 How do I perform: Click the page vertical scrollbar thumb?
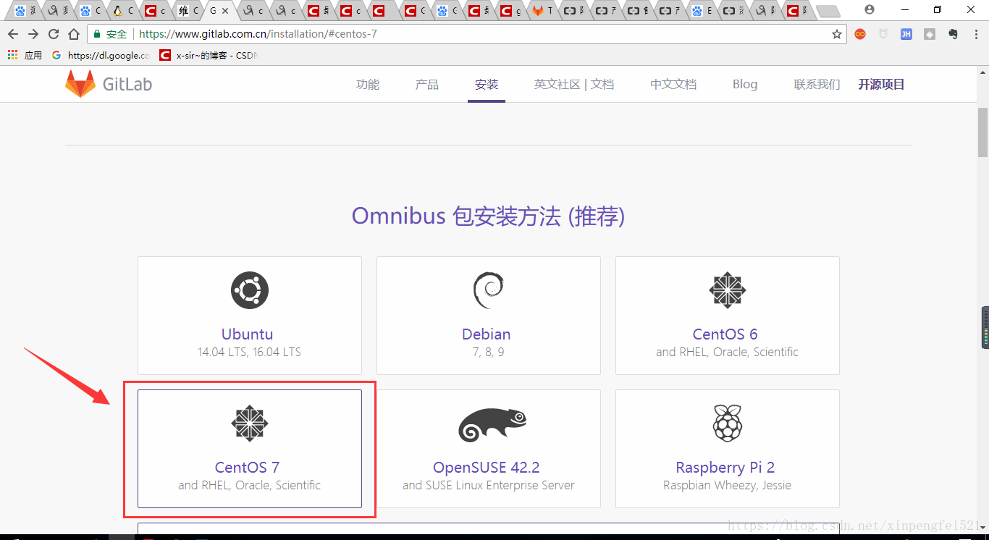pos(982,132)
